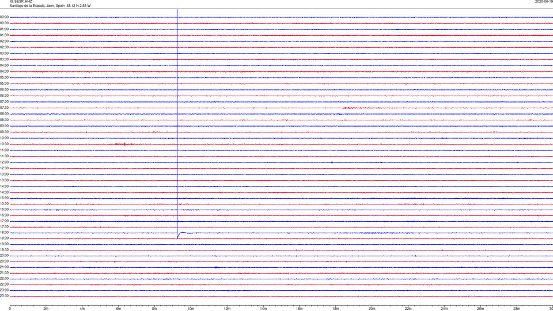Click the red signal burst on 10:30 trace
The width and height of the screenshot is (553, 311).
tap(124, 144)
